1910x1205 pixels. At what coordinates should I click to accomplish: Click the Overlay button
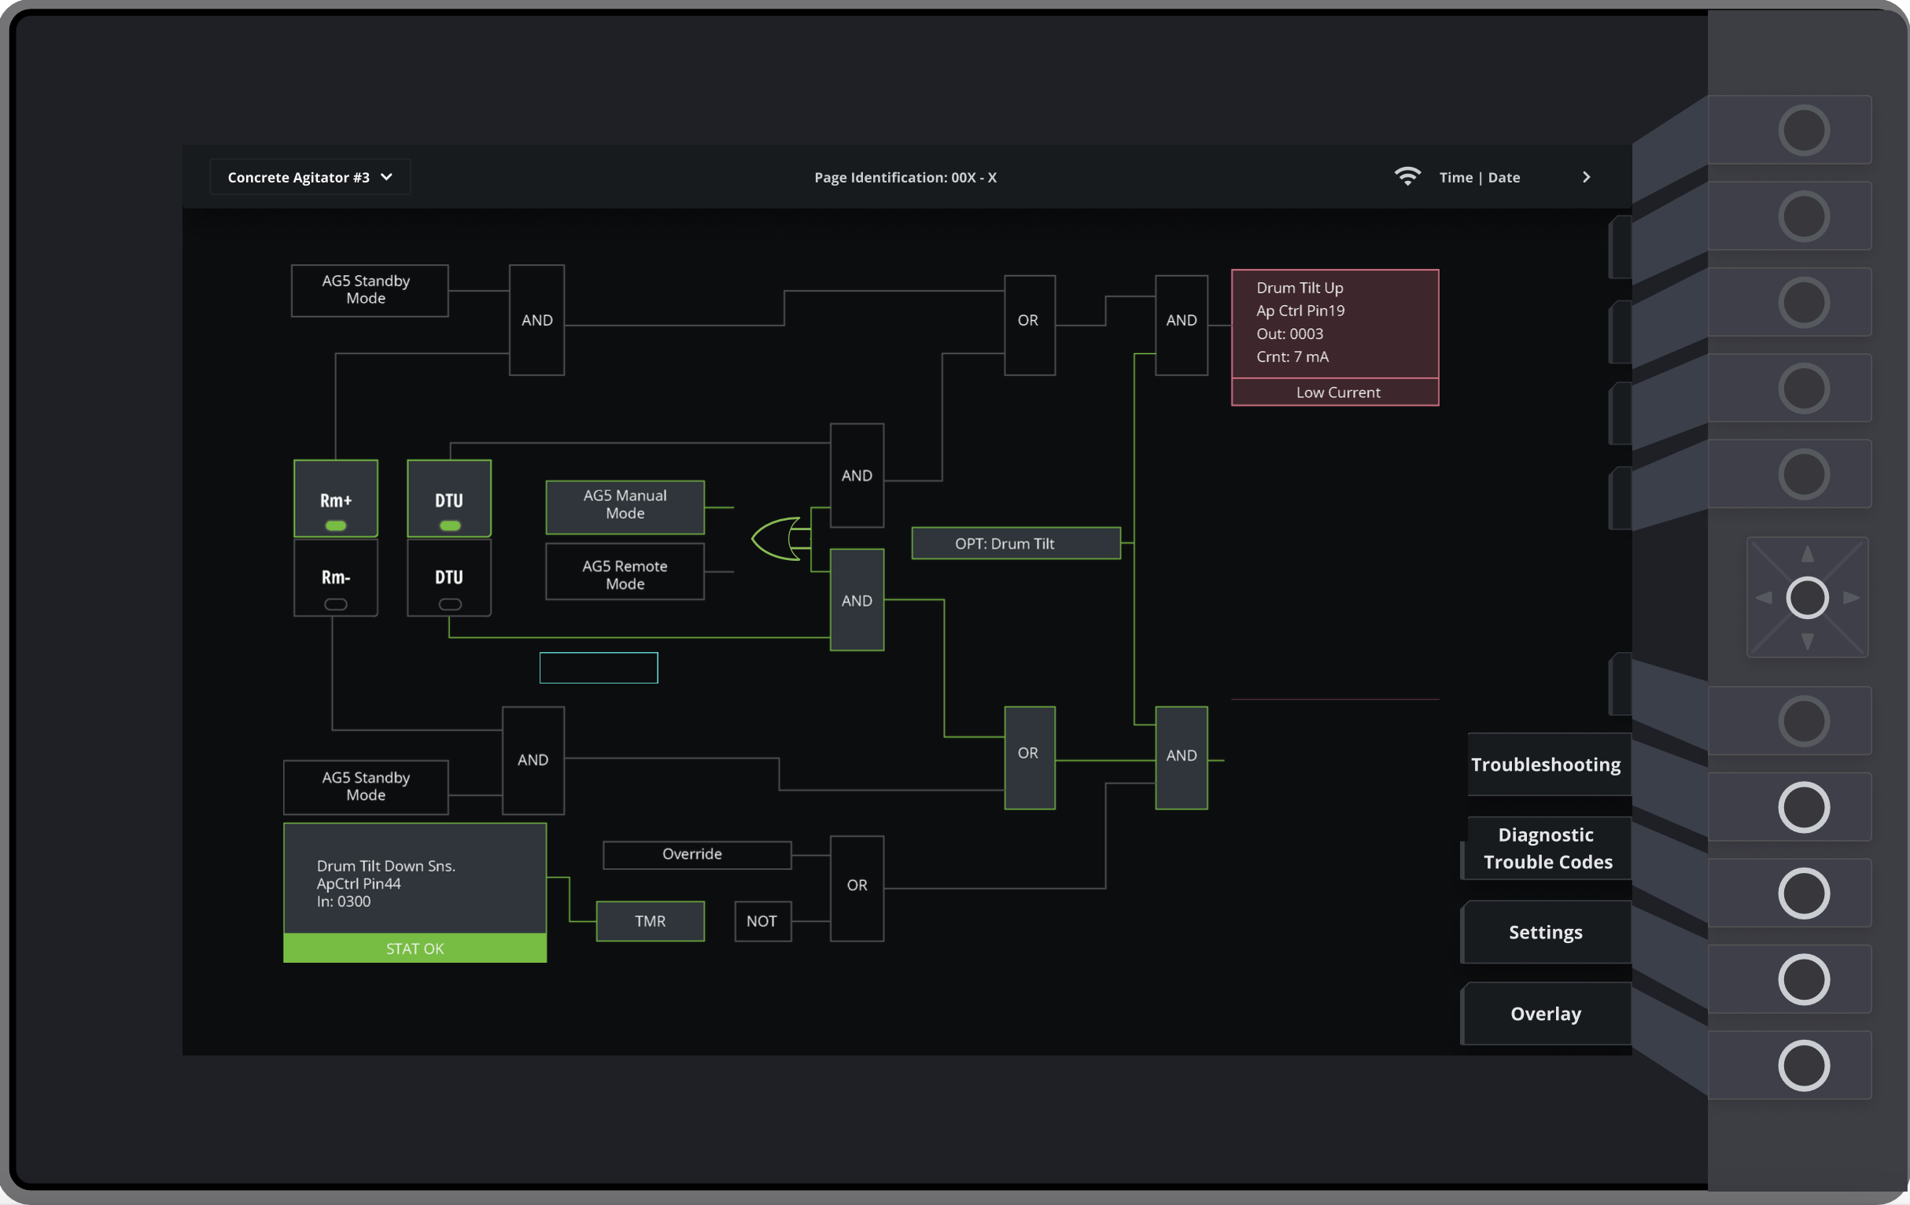(1545, 1014)
